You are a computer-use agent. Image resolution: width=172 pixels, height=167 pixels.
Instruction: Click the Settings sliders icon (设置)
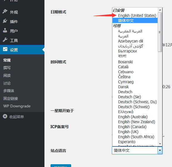tap(5, 50)
